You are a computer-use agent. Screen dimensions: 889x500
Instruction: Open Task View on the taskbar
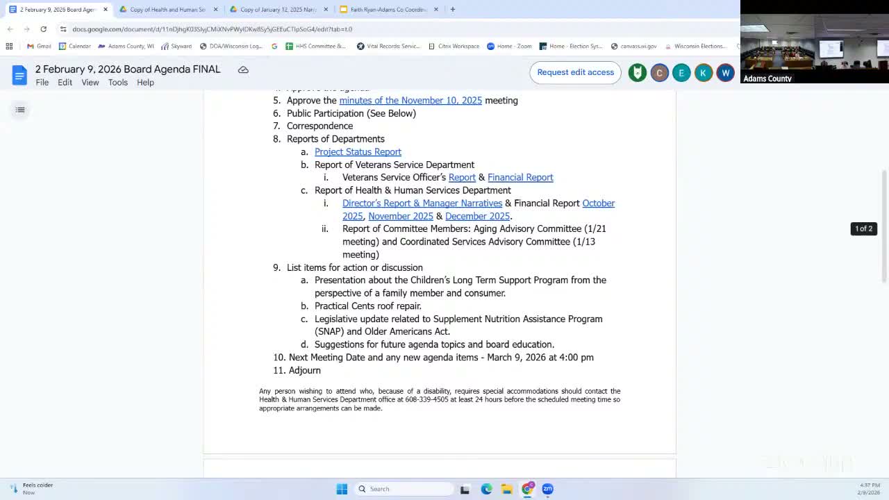pyautogui.click(x=465, y=489)
